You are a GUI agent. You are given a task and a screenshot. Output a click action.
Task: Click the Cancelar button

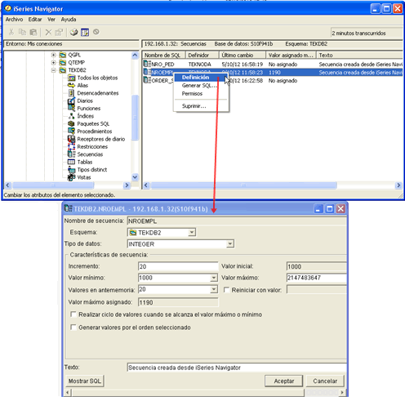[325, 381]
